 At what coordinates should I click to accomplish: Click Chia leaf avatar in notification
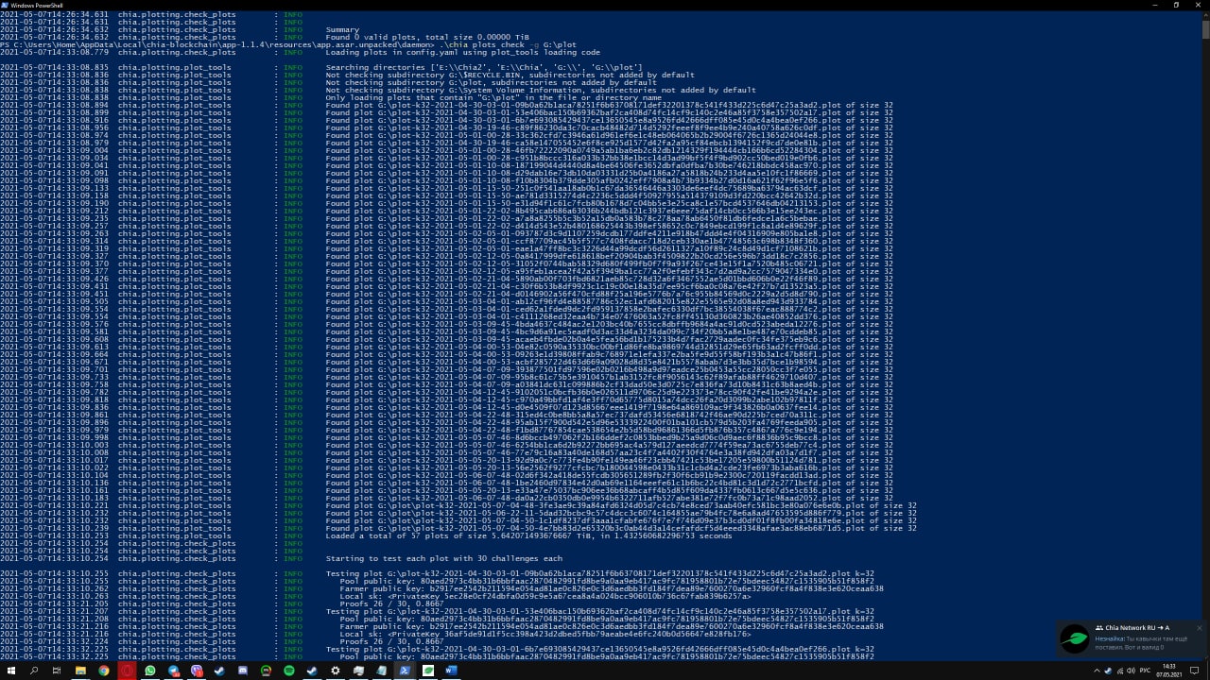coord(1075,638)
